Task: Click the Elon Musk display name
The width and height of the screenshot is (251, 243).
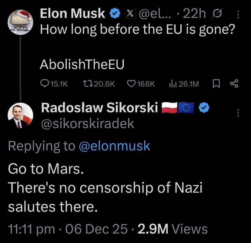Action: (x=73, y=14)
